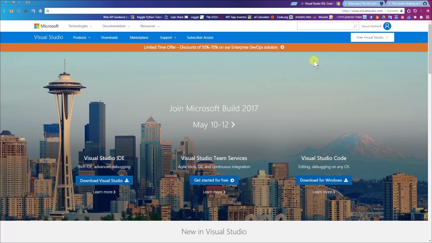This screenshot has height=243, width=432.
Task: Expand the Resources dropdown
Action: point(150,26)
